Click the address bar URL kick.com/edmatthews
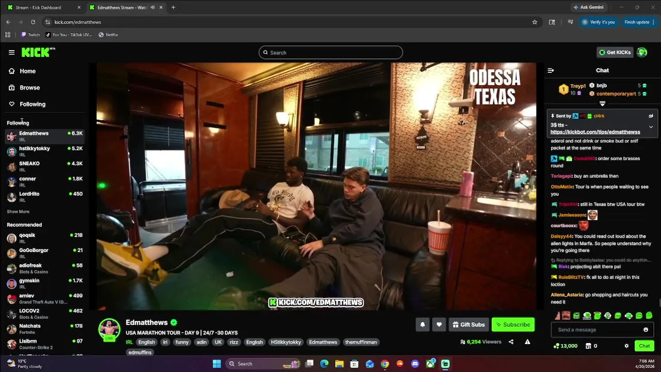Image resolution: width=661 pixels, height=372 pixels. (78, 22)
